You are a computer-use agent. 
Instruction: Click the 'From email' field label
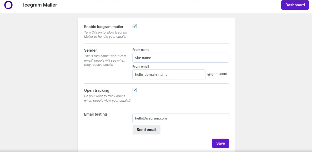coord(141,67)
